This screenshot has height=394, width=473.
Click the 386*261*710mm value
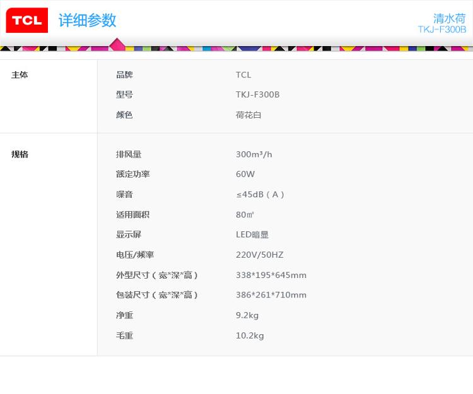pyautogui.click(x=271, y=295)
